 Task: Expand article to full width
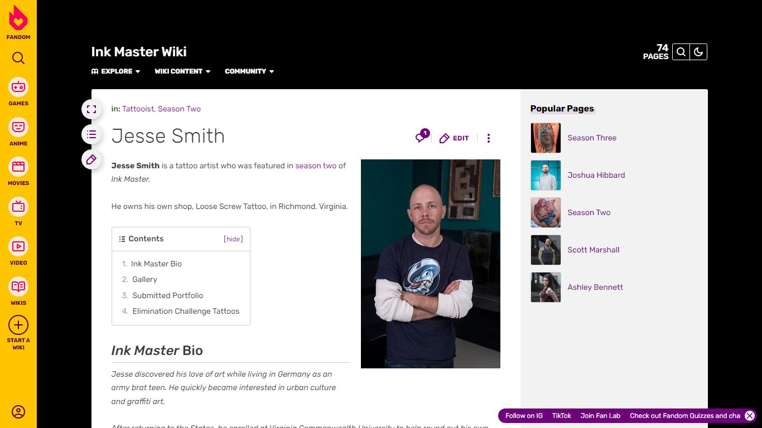[x=91, y=109]
